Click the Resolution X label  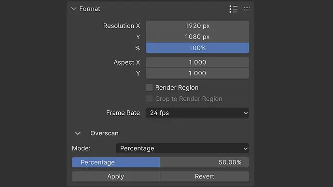(x=122, y=26)
